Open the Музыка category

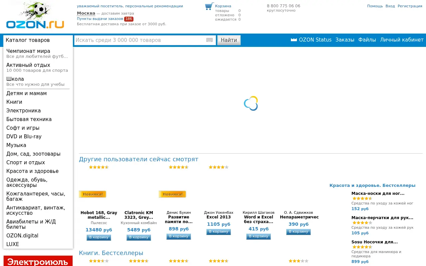click(16, 145)
